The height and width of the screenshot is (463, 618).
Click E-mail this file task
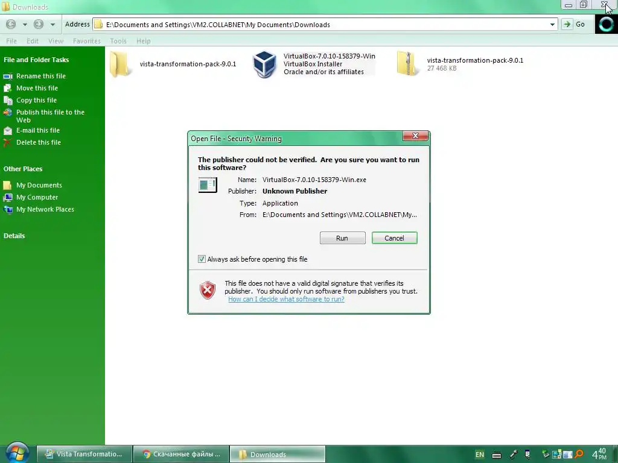[x=38, y=130]
